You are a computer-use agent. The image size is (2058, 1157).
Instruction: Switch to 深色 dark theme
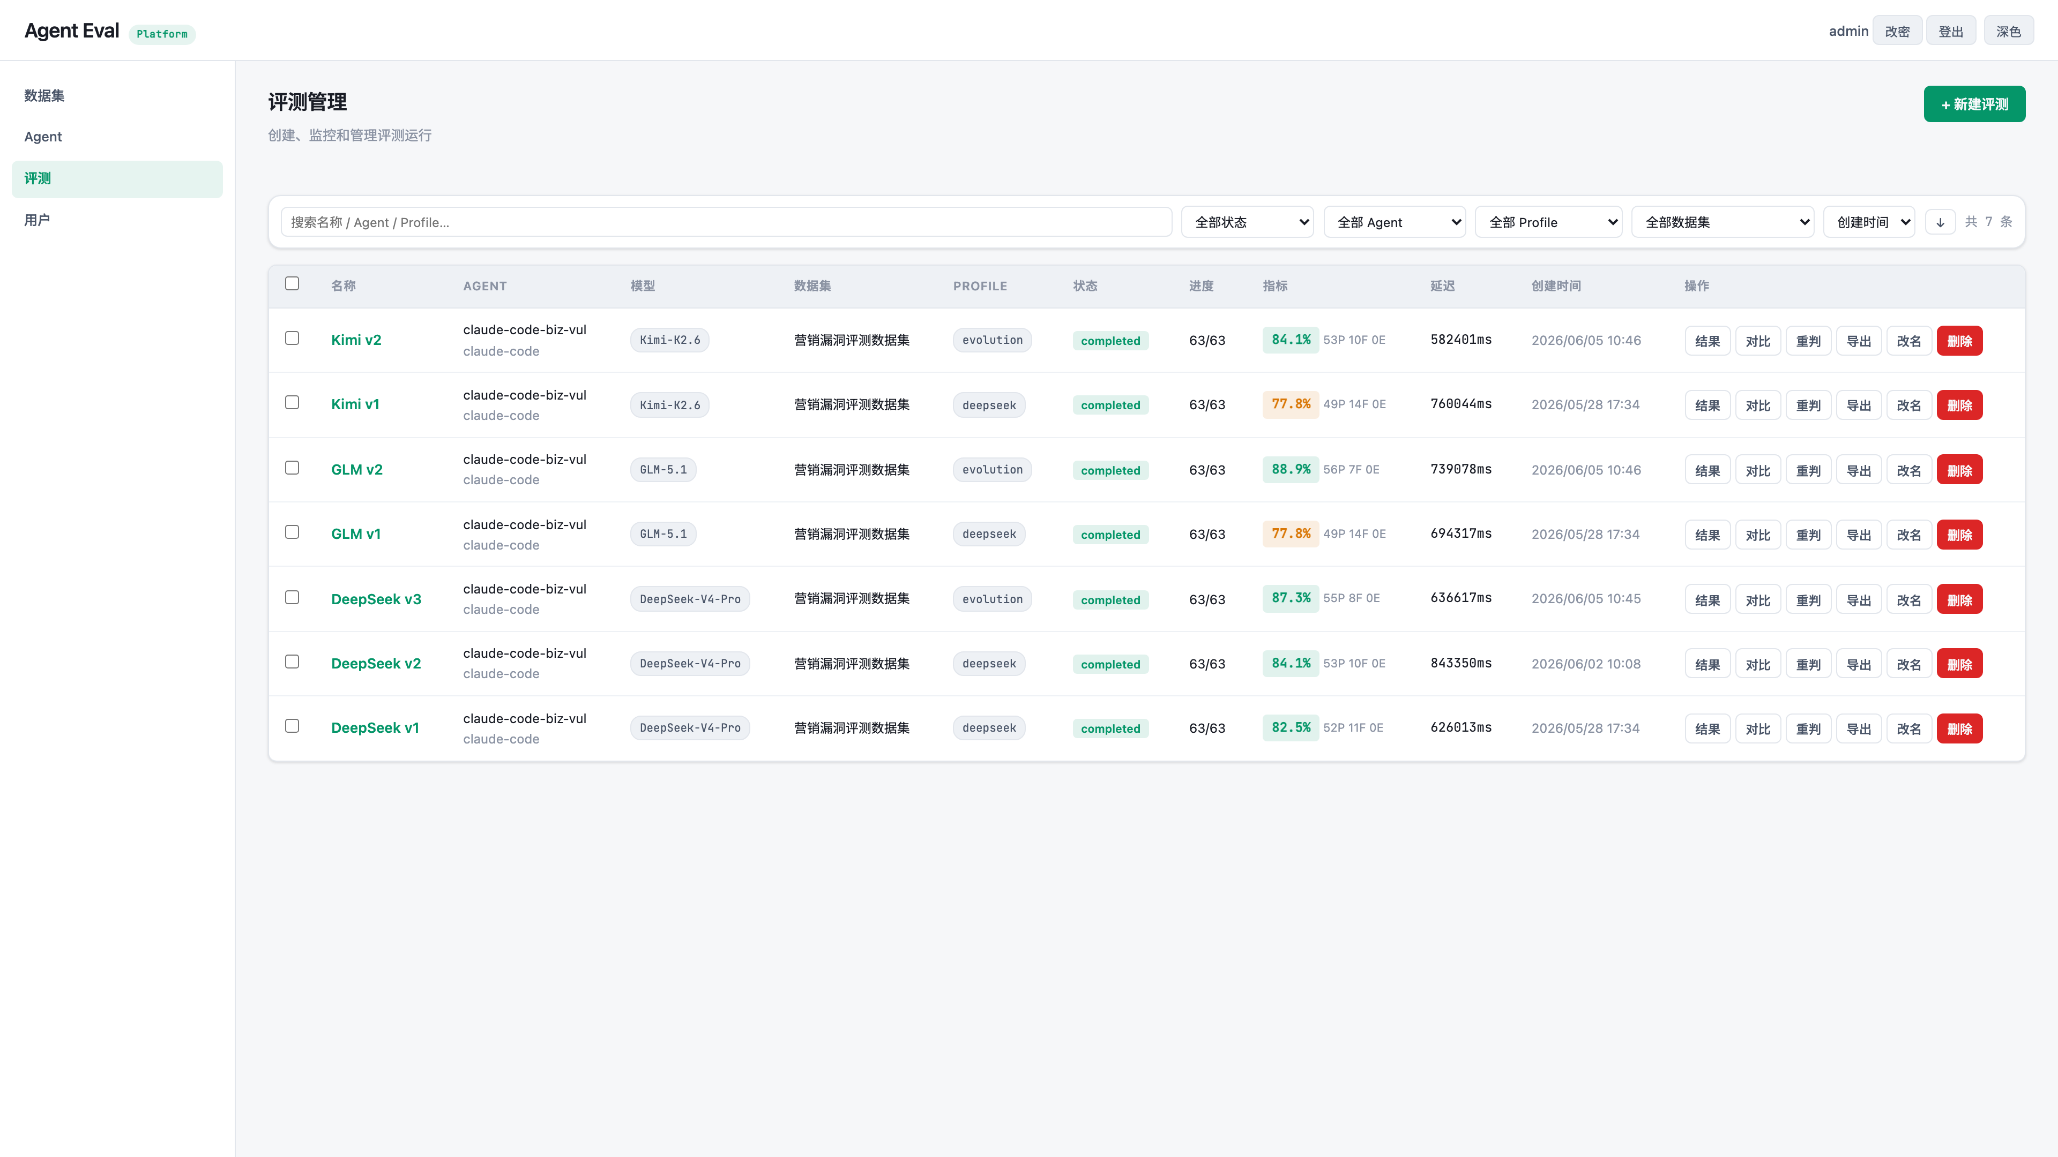tap(2009, 31)
